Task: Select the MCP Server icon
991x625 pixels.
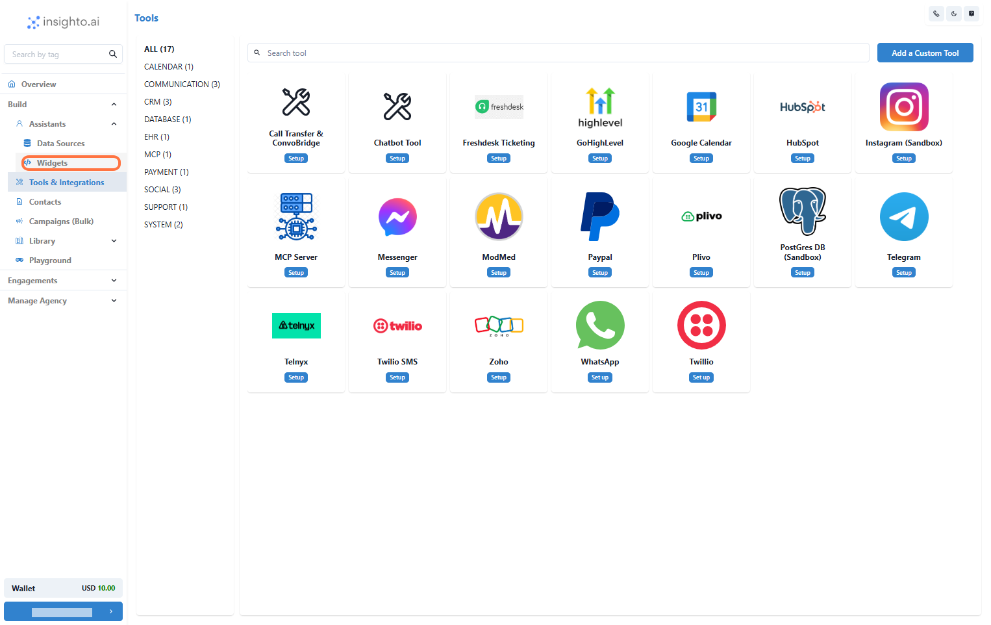Action: click(x=296, y=216)
